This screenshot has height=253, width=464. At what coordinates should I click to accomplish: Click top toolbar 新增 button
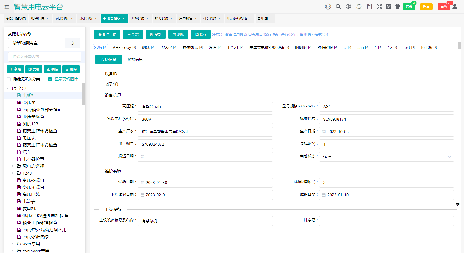click(133, 35)
